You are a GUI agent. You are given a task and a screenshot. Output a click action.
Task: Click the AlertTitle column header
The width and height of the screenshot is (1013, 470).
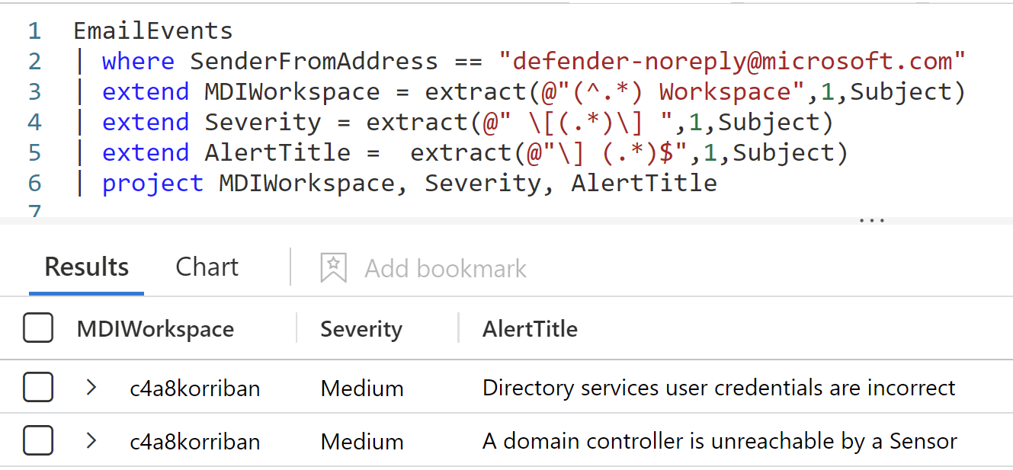coord(530,328)
